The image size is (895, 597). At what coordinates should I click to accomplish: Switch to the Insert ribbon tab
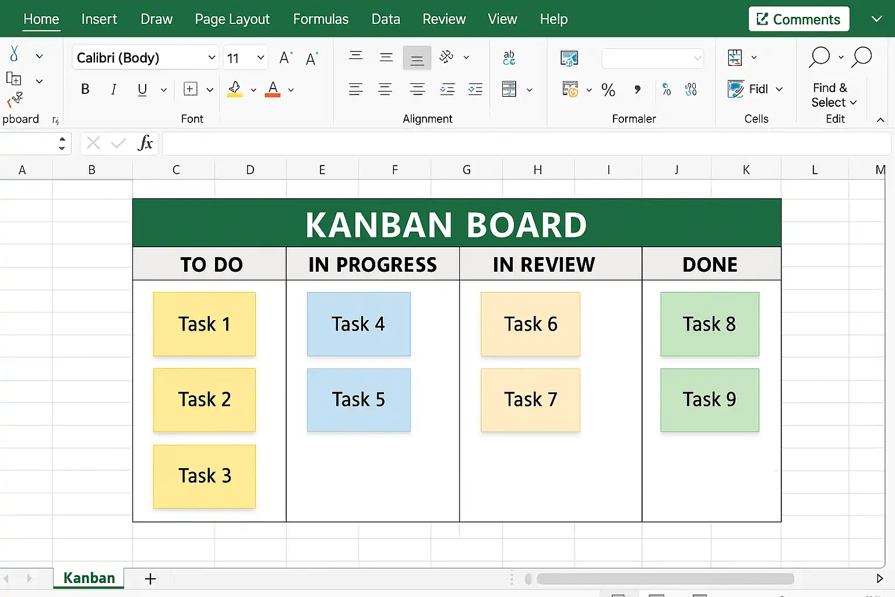(99, 19)
